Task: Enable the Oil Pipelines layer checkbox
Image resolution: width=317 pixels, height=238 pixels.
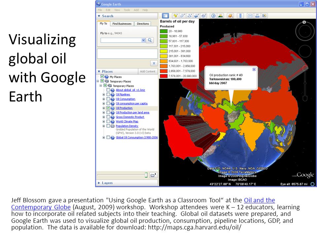Action: point(108,94)
